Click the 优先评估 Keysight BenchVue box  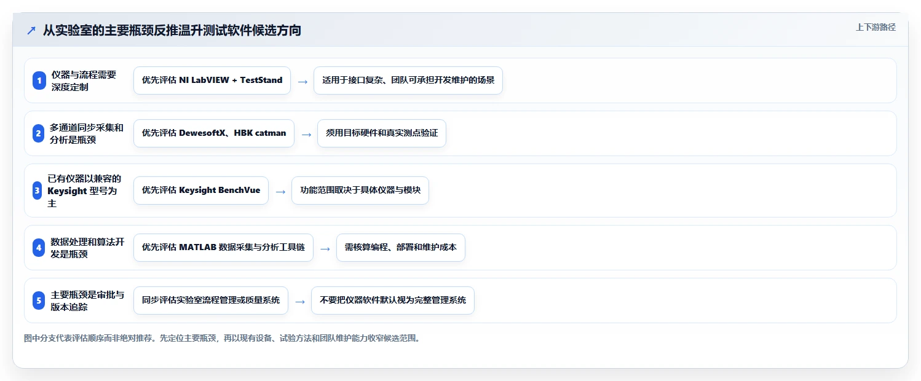[x=201, y=190]
